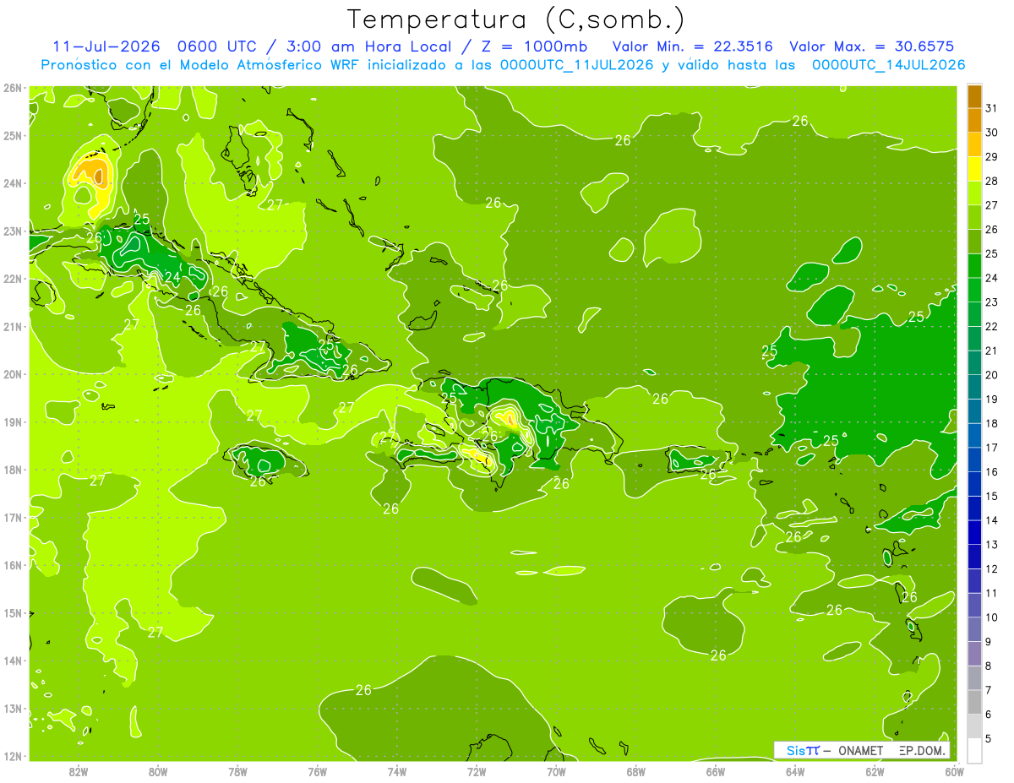
Task: Click the 20N latitude axis label
Action: coord(13,374)
